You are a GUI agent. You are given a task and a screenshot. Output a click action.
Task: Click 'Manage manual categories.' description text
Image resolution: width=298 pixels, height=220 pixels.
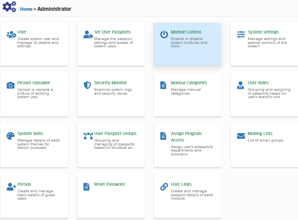point(186,92)
